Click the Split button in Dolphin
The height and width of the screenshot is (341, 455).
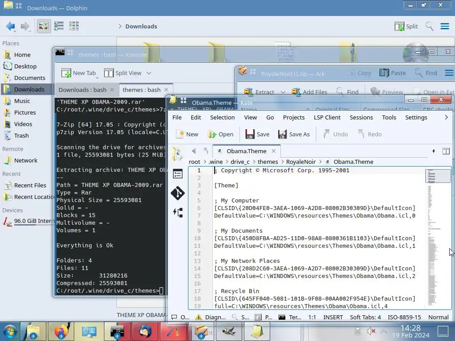point(406,26)
